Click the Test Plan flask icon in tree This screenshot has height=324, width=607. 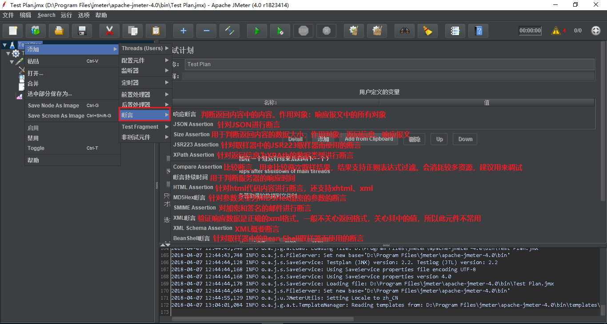12,45
